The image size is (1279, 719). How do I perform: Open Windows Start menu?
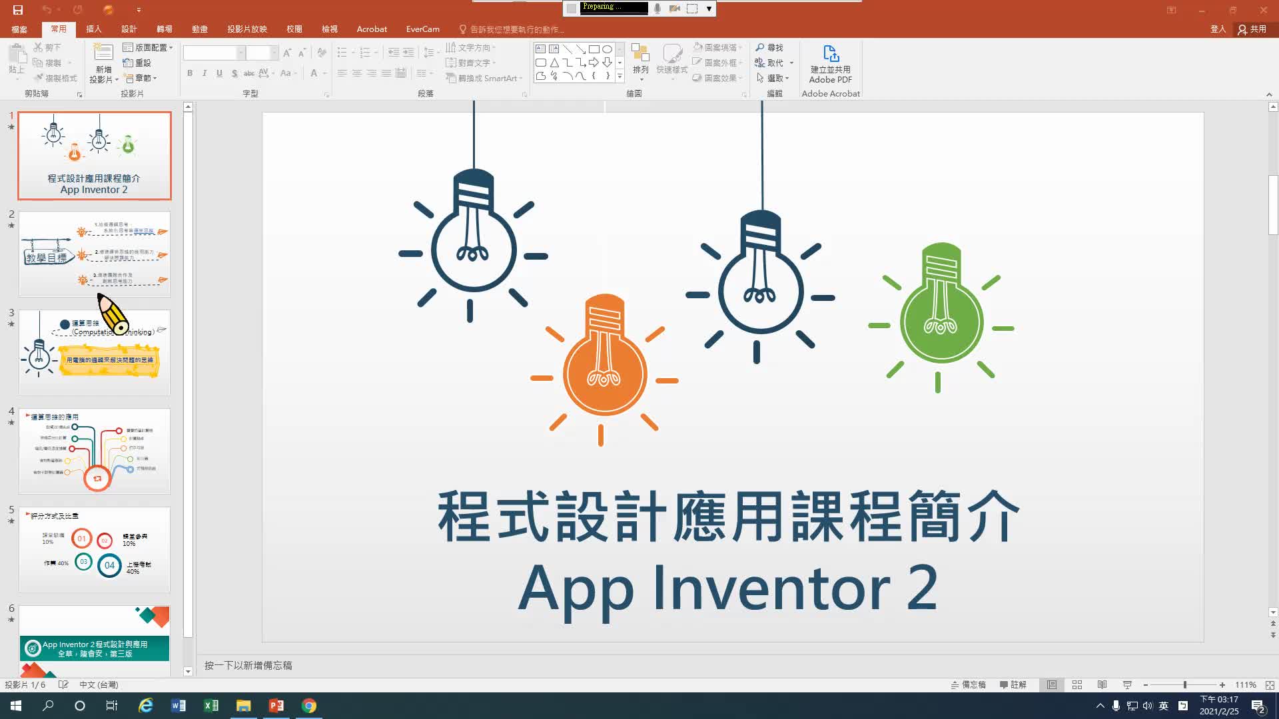pos(16,706)
